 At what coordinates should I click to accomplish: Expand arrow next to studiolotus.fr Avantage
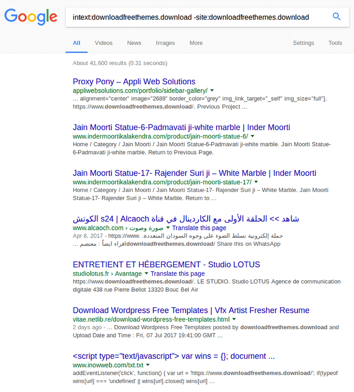point(146,274)
